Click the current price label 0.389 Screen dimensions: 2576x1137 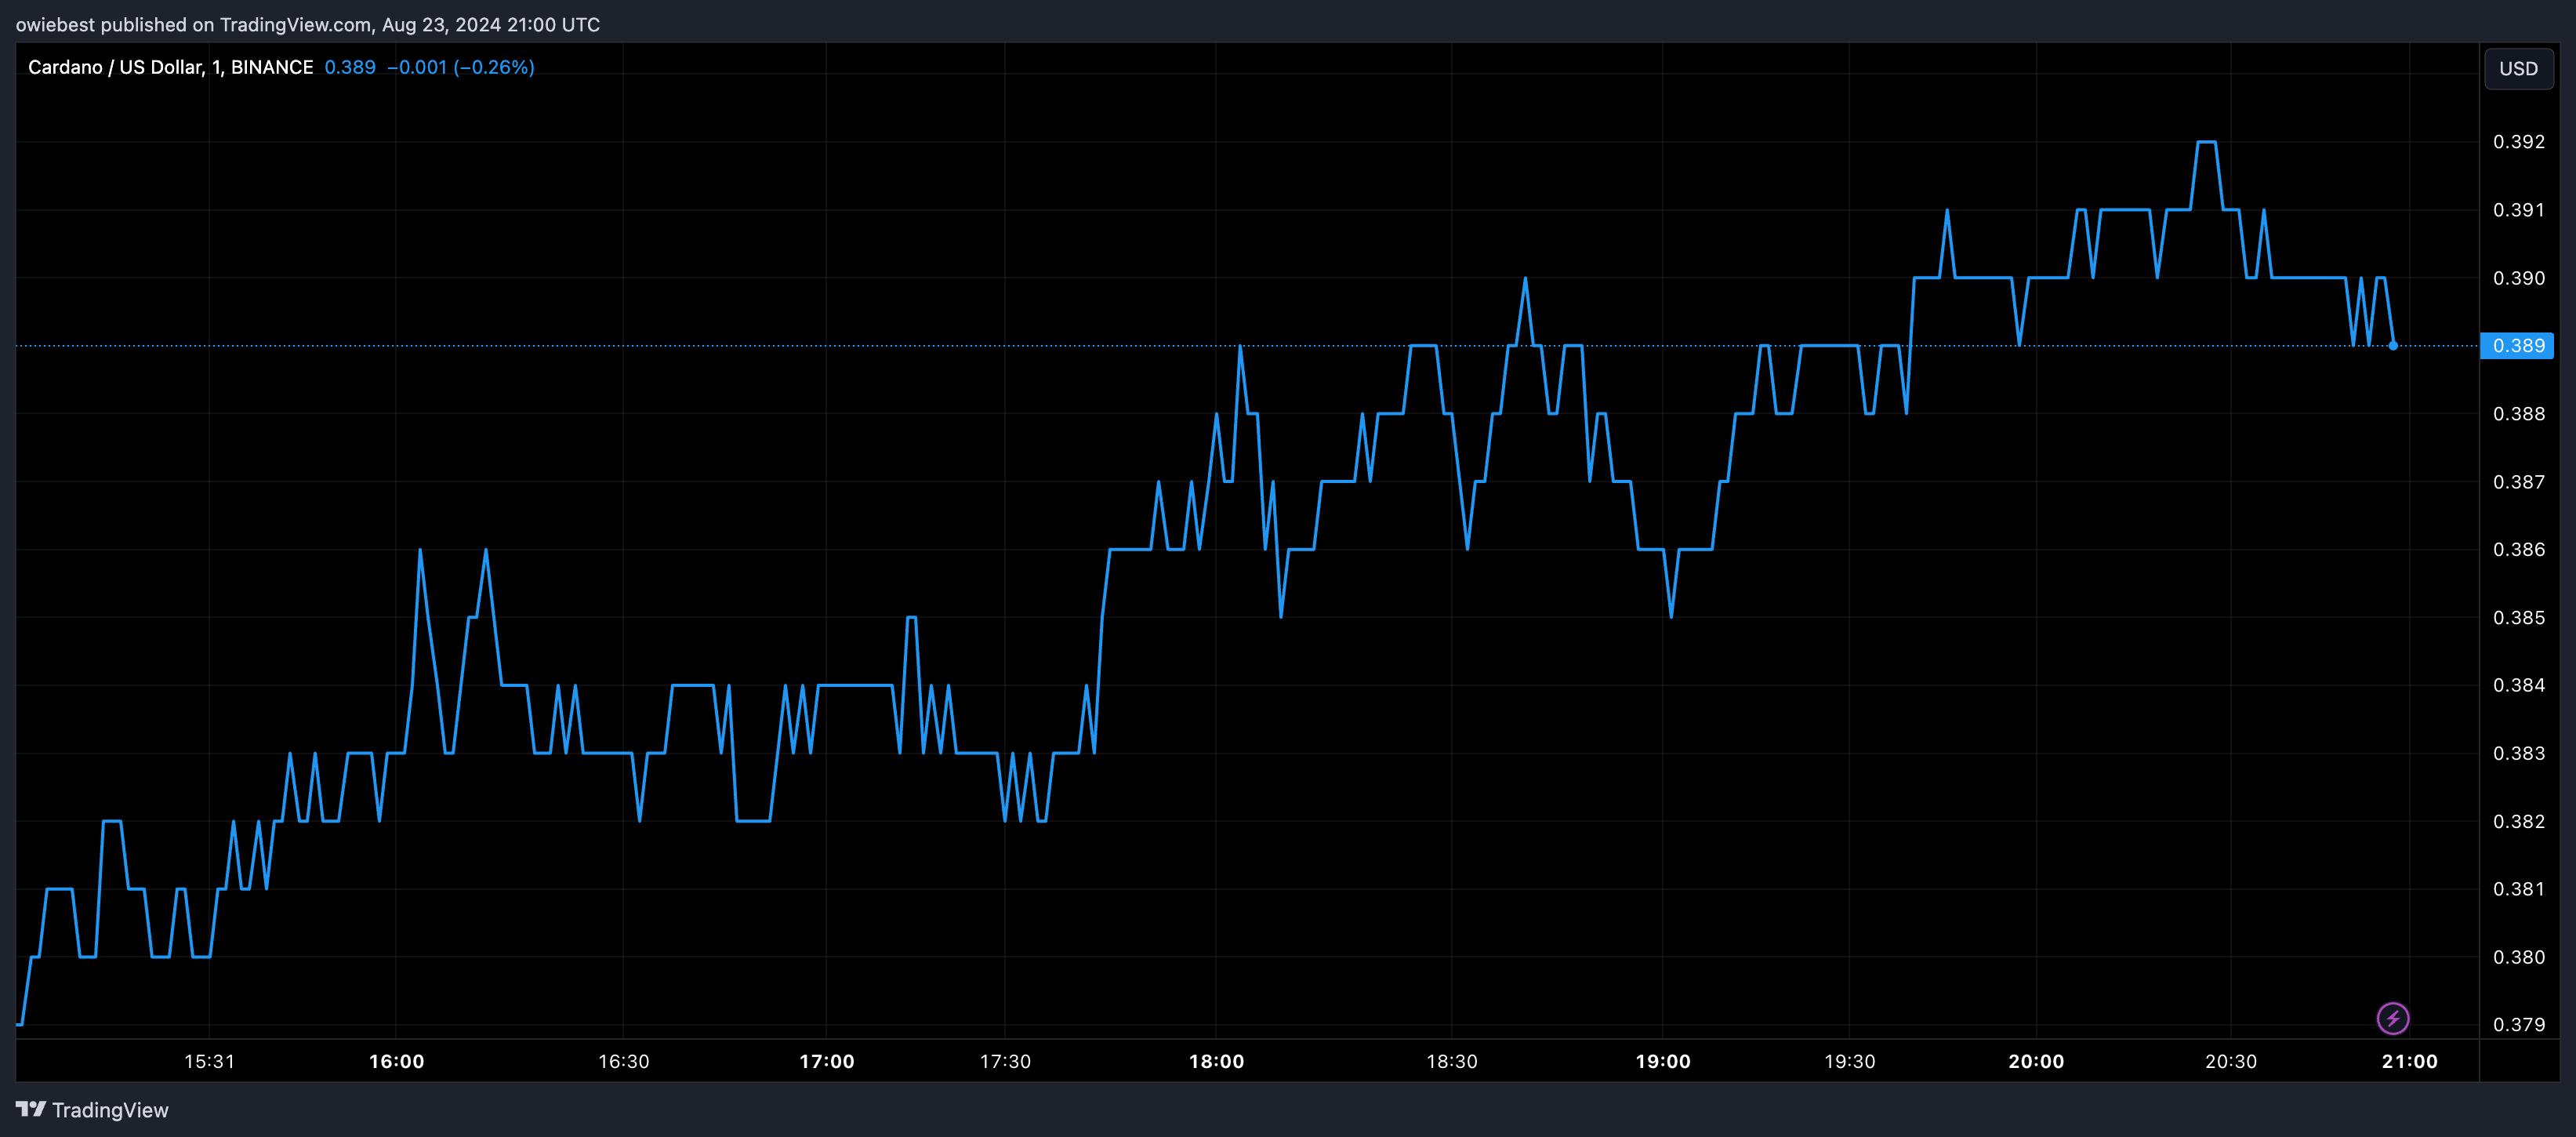pyautogui.click(x=2517, y=345)
